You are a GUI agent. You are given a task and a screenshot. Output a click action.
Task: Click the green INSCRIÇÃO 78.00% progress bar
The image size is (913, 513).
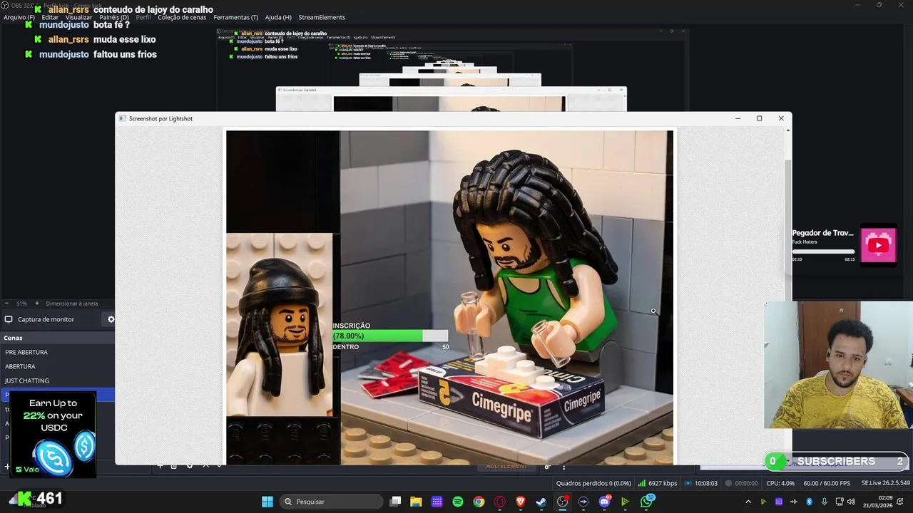click(390, 336)
